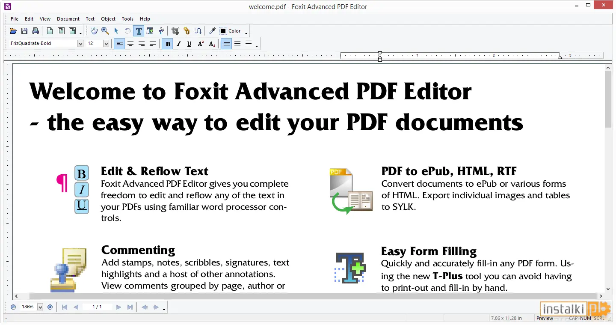616x325 pixels.
Task: Go to the next page
Action: [x=118, y=307]
